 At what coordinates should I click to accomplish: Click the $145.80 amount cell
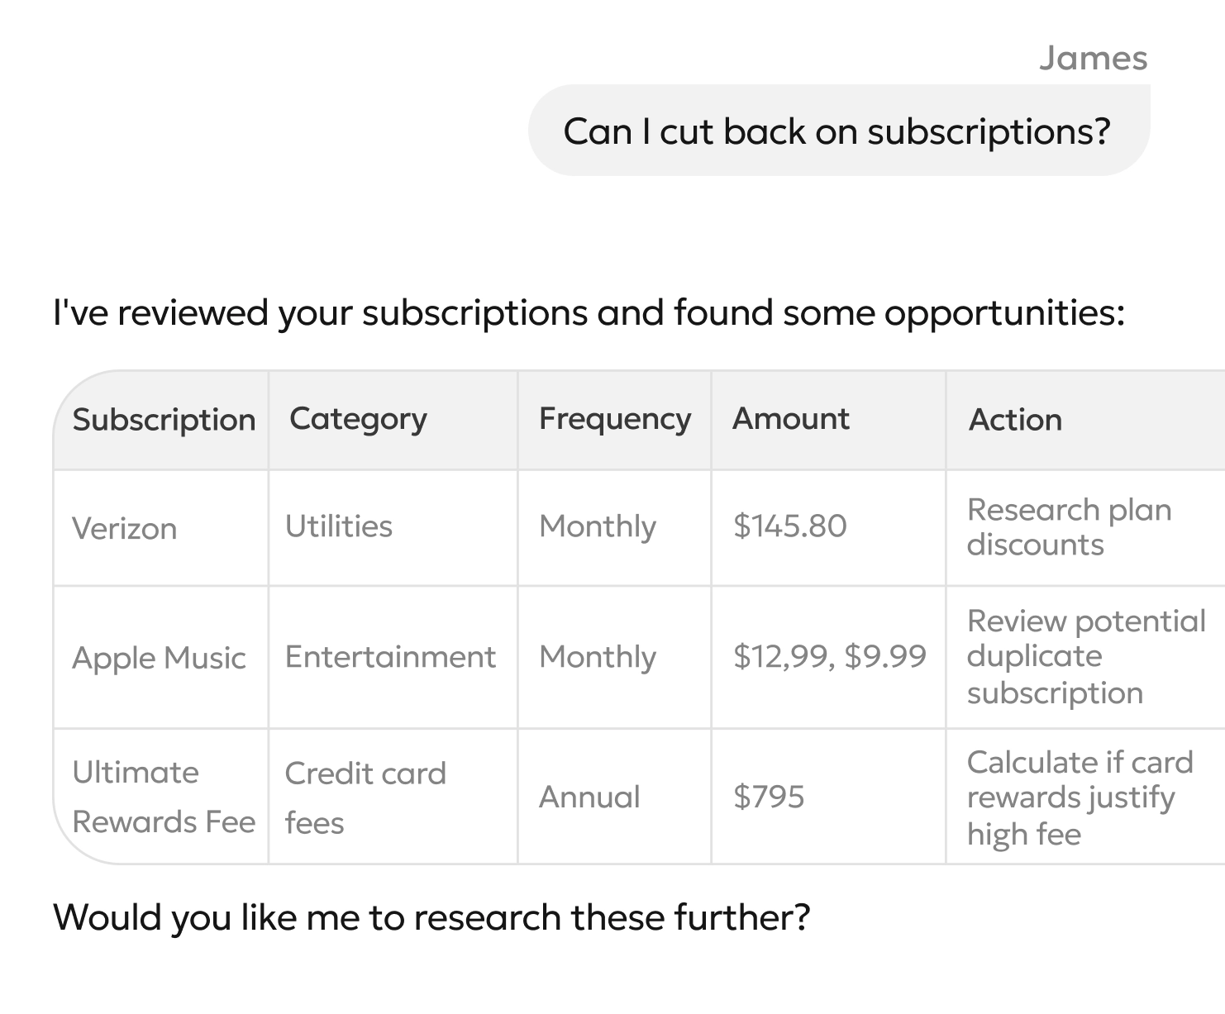[x=789, y=526]
